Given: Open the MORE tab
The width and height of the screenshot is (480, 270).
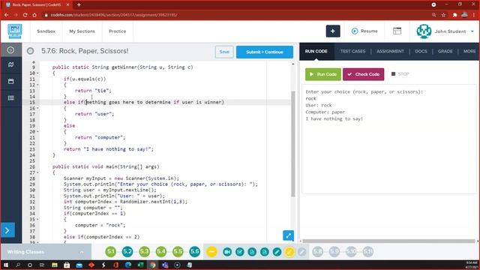Looking at the screenshot, I should [x=469, y=51].
